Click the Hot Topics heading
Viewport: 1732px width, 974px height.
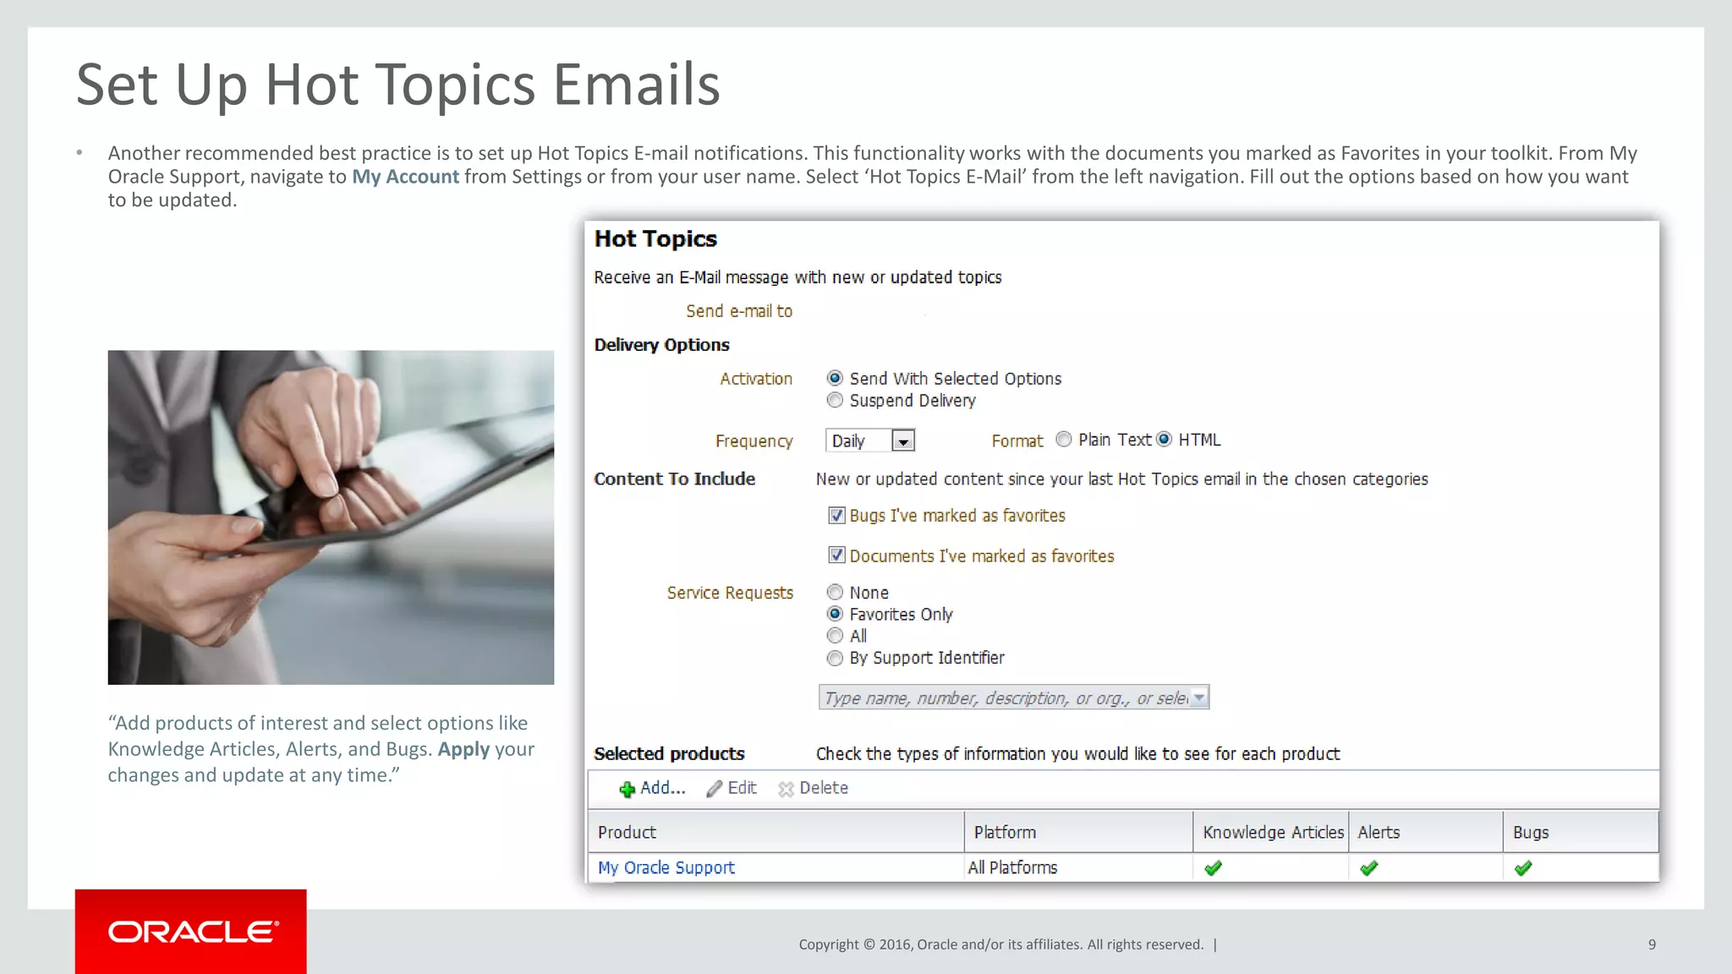click(655, 239)
